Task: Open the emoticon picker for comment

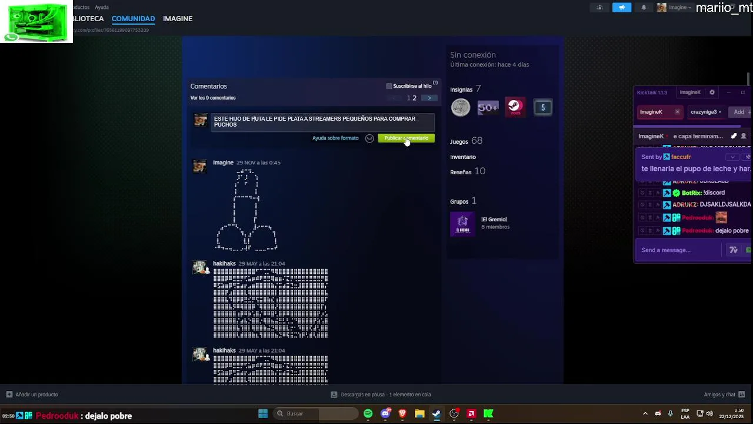Action: (x=369, y=138)
